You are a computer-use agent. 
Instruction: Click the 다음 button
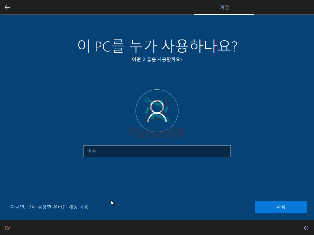click(281, 207)
